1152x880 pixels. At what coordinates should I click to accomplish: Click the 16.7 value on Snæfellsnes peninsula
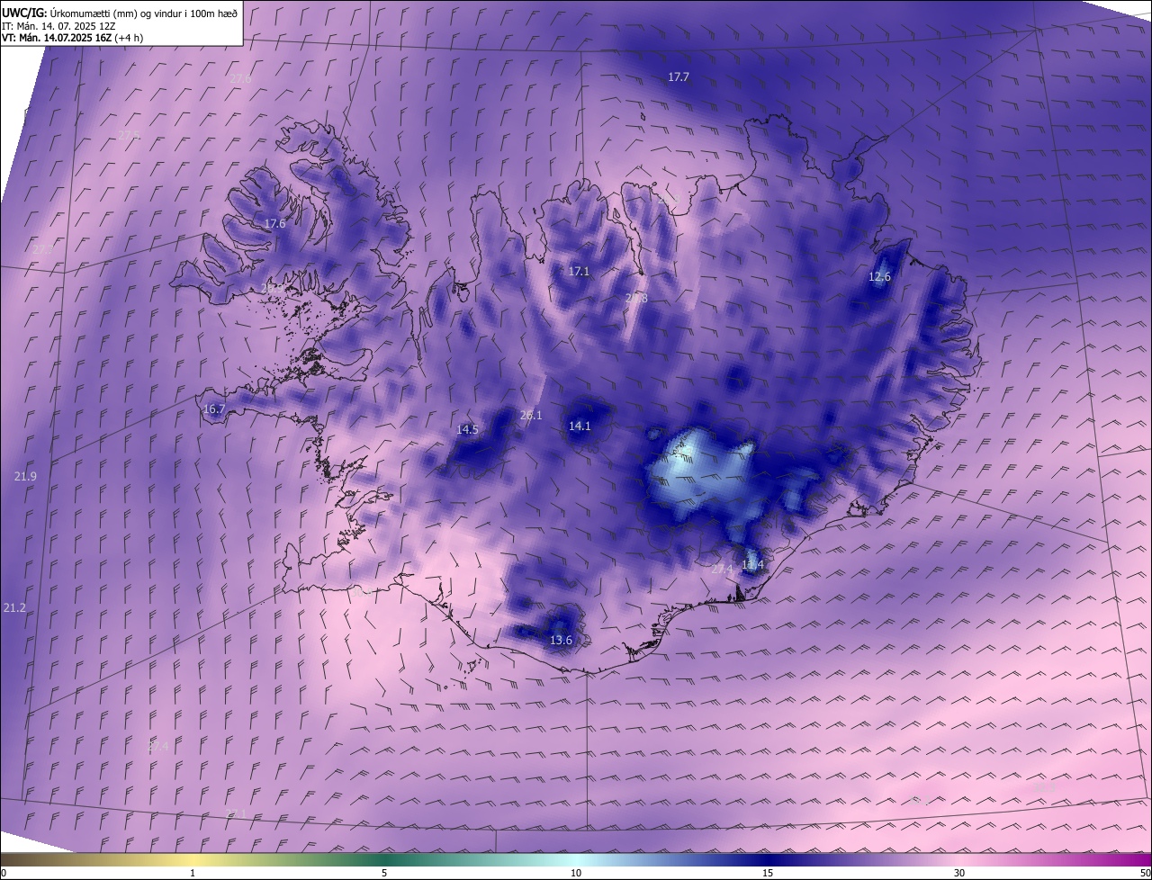tap(214, 409)
